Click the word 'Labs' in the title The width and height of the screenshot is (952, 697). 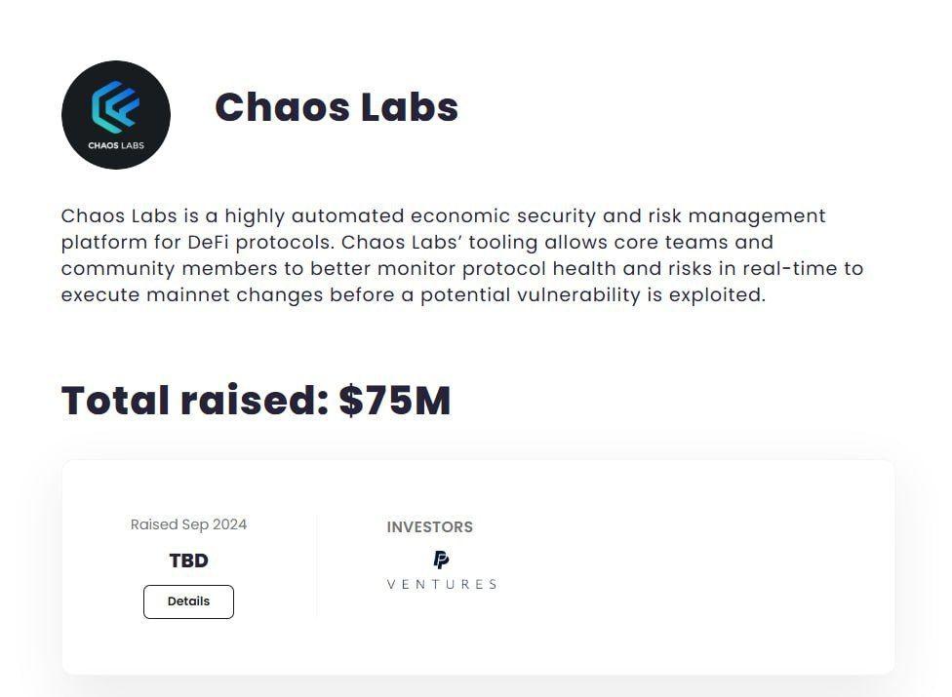click(410, 107)
